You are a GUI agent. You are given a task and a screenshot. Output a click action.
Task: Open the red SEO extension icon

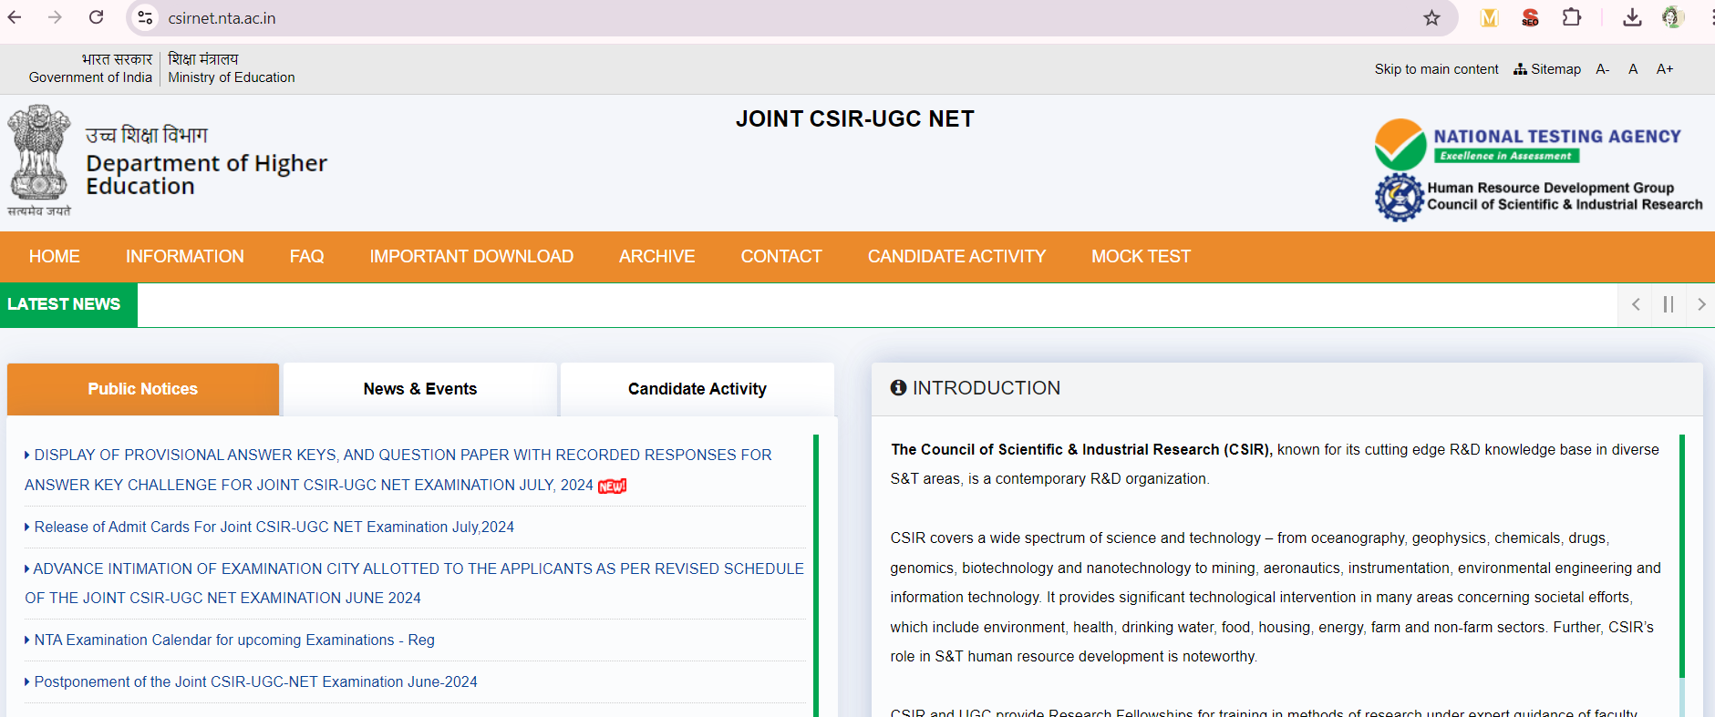1530,17
